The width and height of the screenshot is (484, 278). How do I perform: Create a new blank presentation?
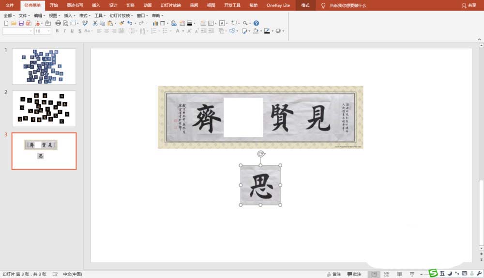click(6, 23)
